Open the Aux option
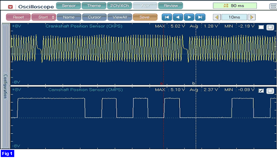This screenshot has height=159, width=277. pos(145,6)
